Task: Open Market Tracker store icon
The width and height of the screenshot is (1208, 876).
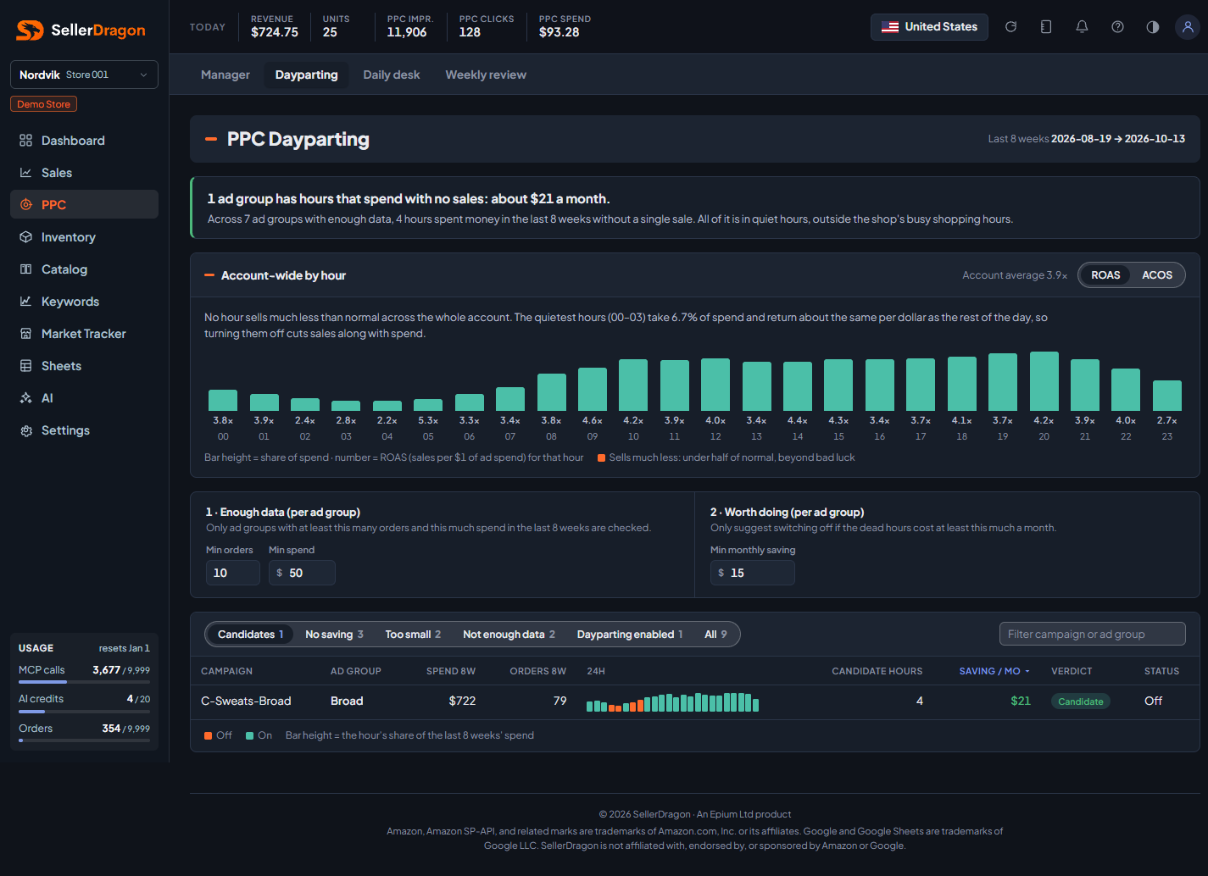Action: coord(26,334)
